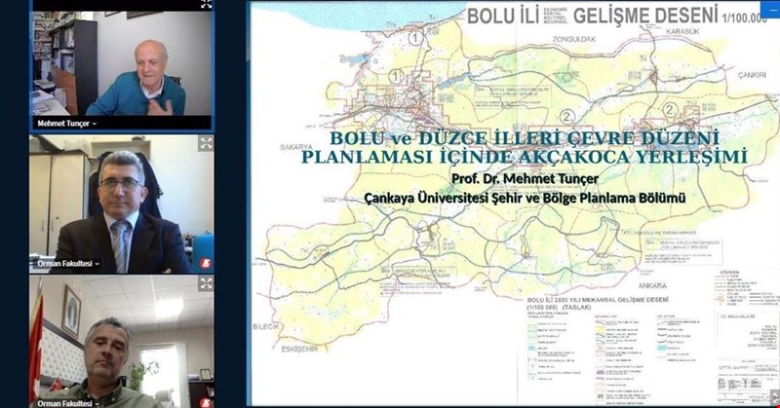Click the 'KARABÜK' label on the map

pos(682,31)
